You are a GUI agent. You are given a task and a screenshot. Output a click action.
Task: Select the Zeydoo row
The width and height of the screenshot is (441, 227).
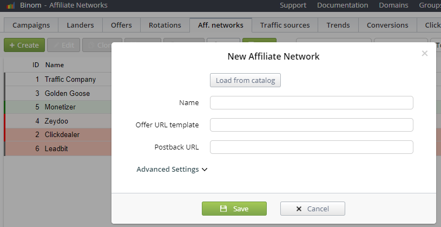58,121
